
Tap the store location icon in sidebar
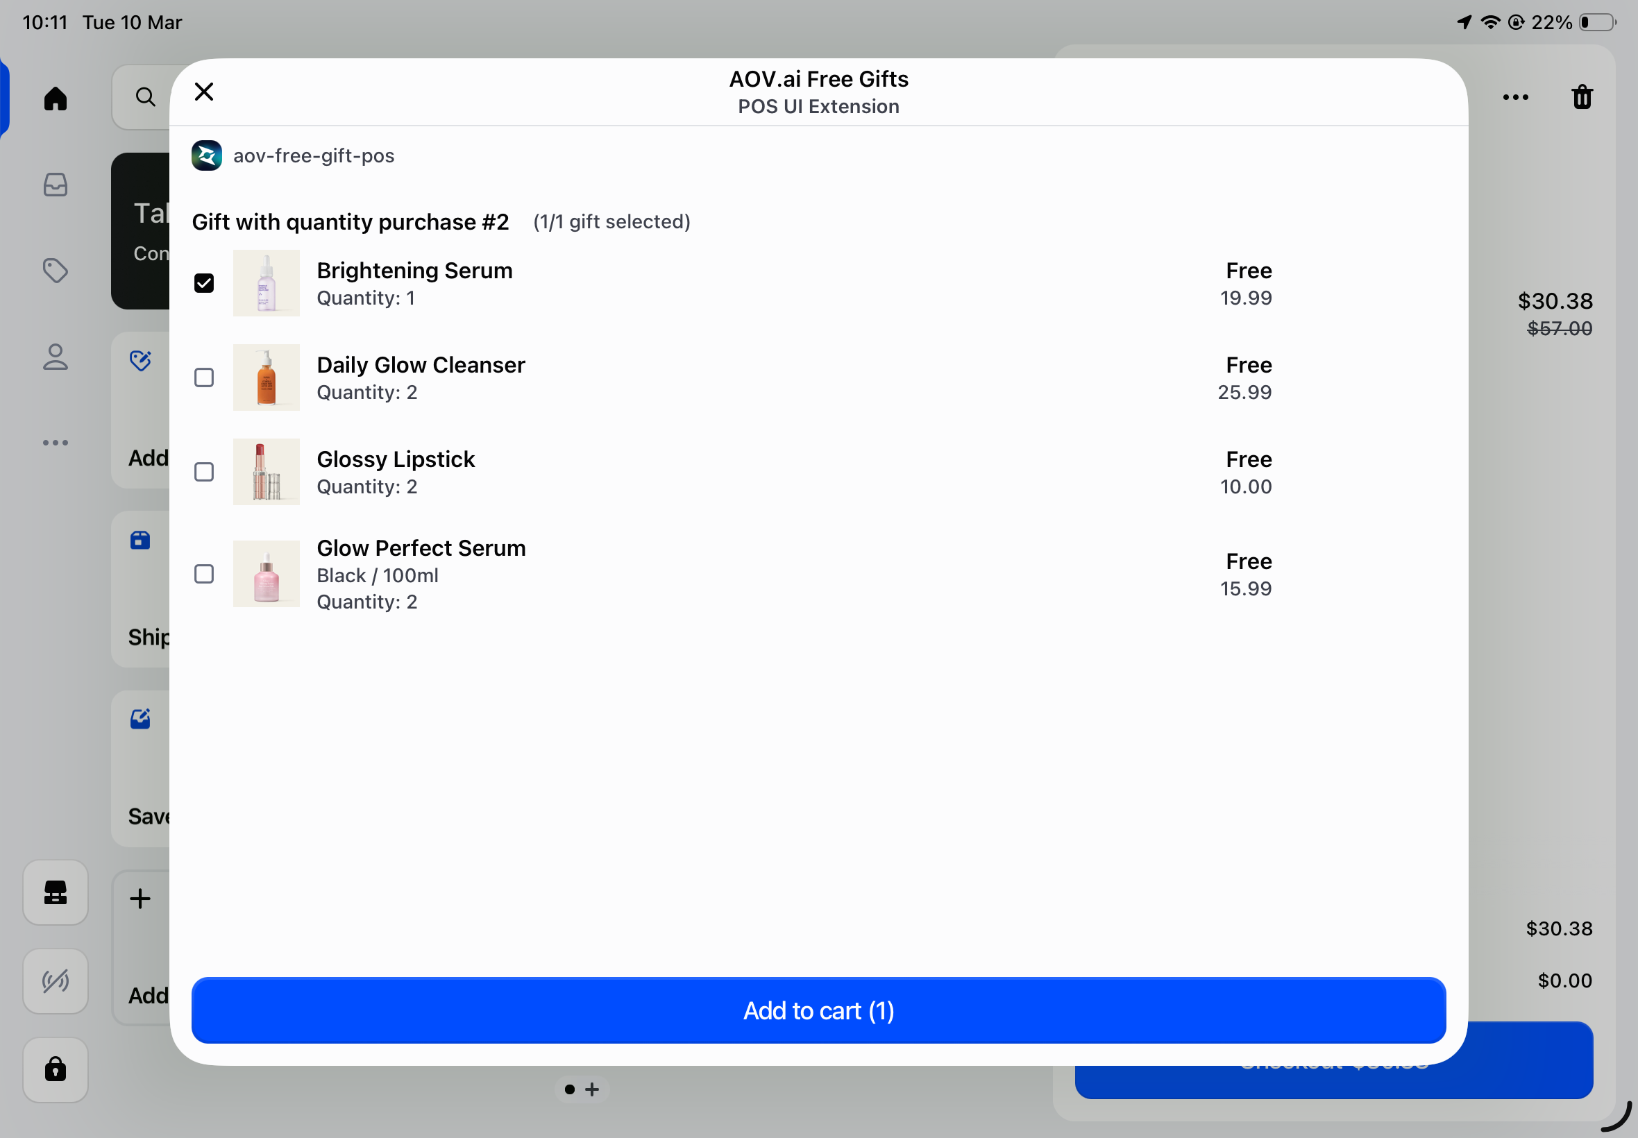[x=55, y=892]
